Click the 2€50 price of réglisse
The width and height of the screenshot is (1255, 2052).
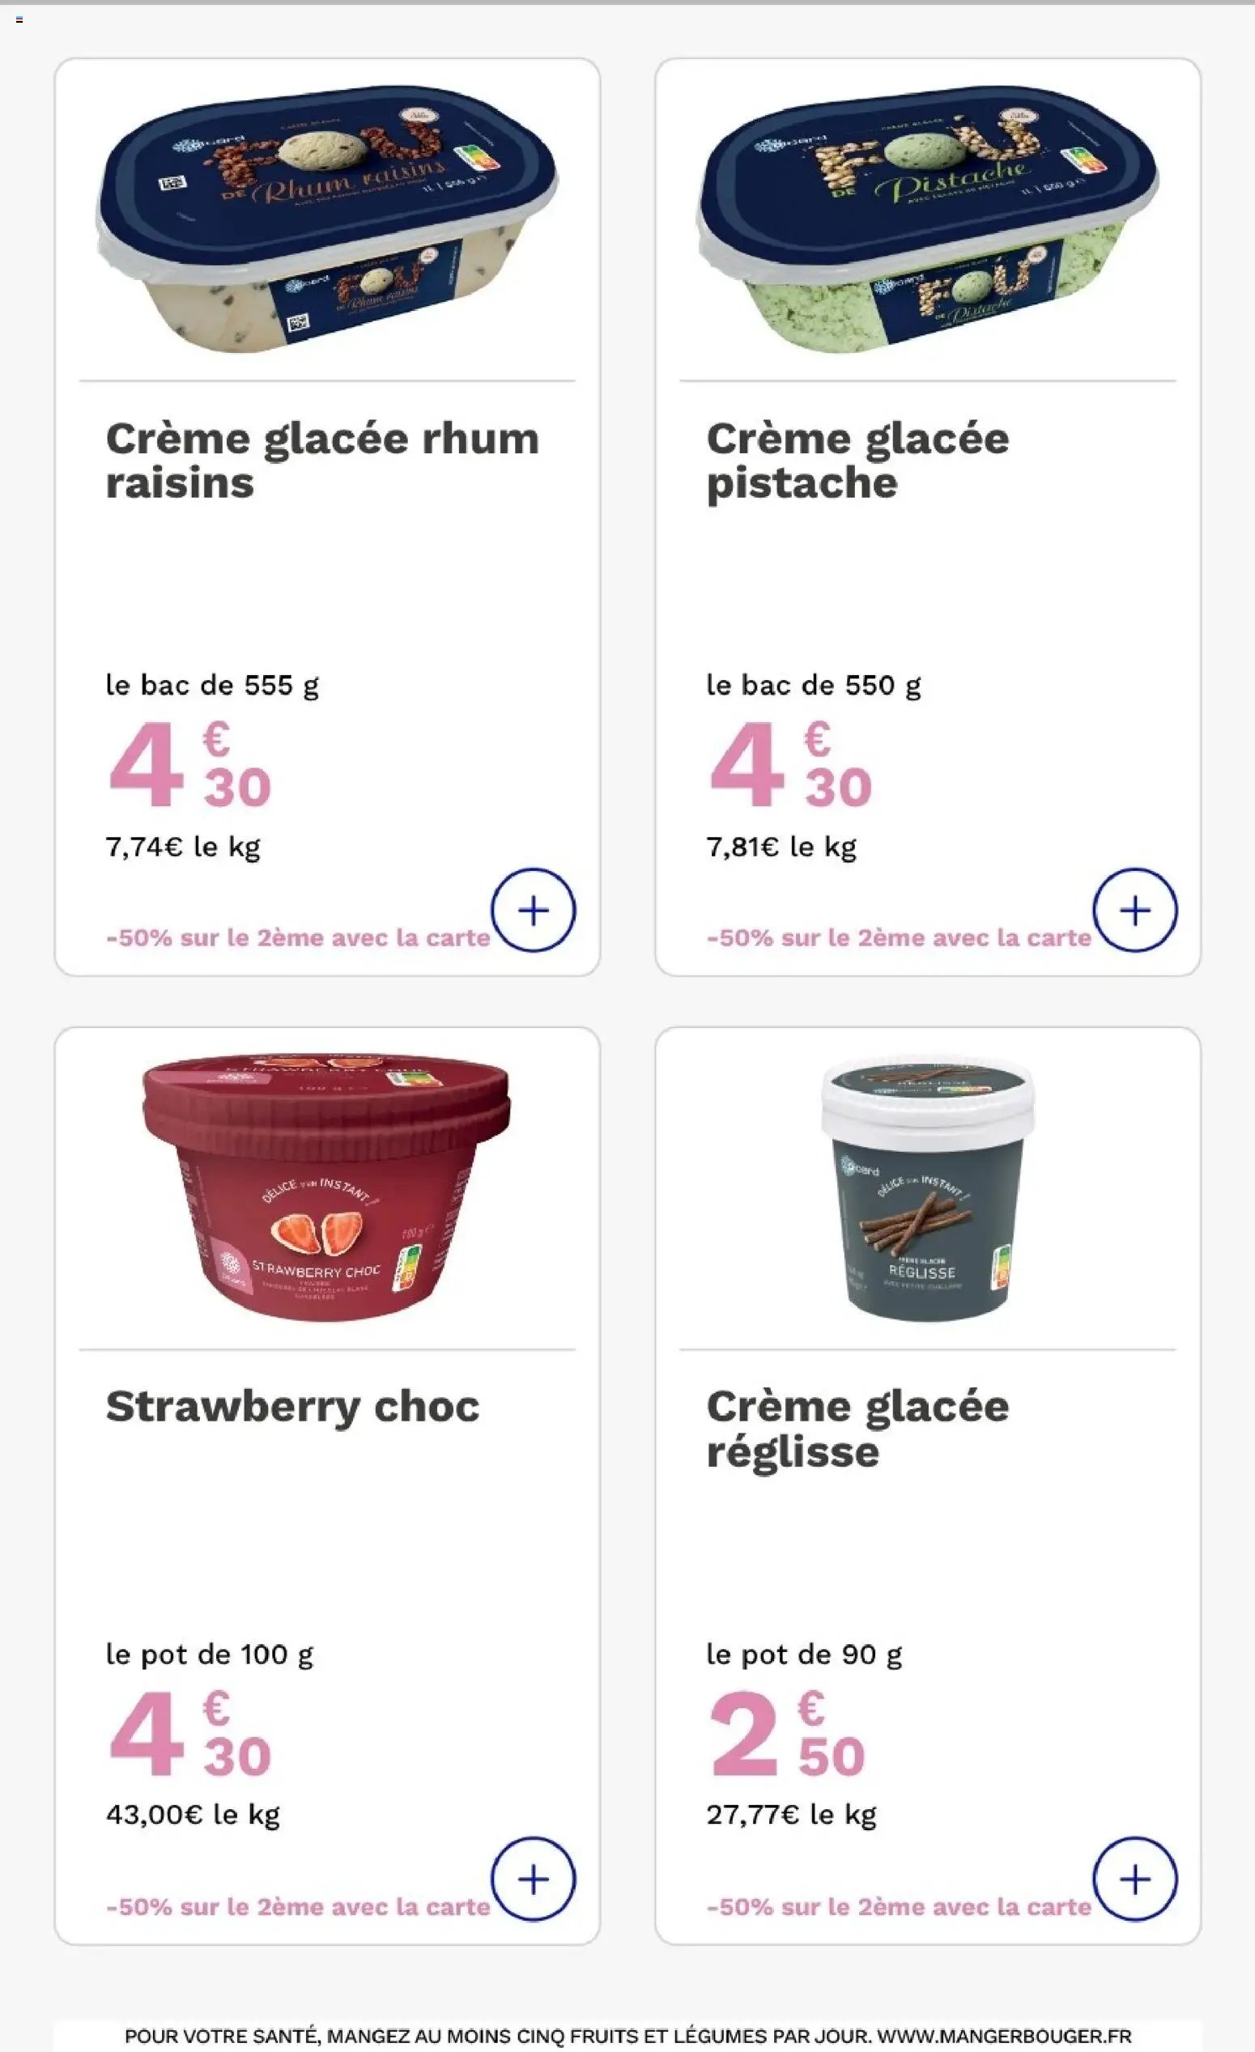787,1734
